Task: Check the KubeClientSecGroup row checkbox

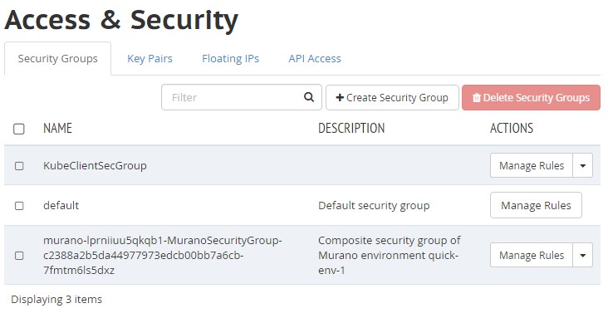Action: pyautogui.click(x=19, y=166)
